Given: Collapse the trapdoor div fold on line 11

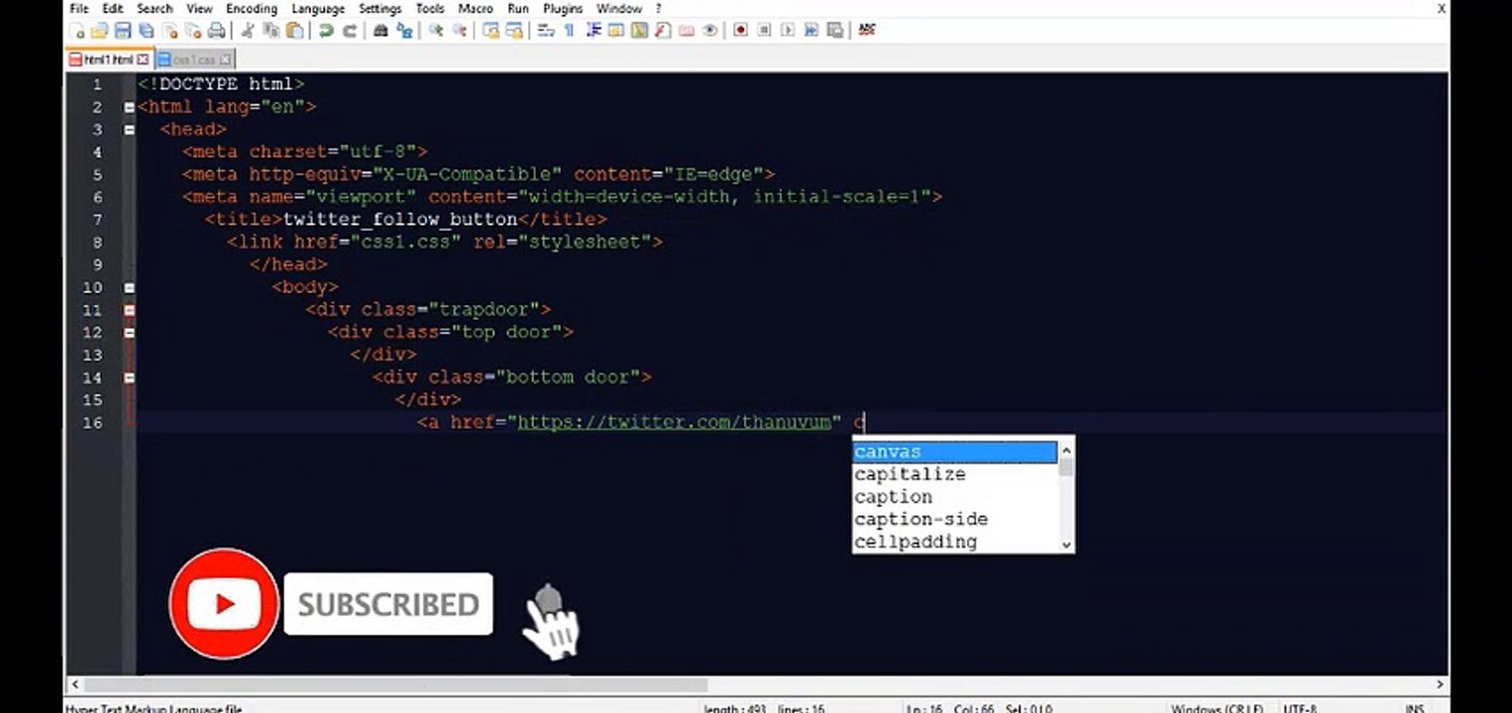Looking at the screenshot, I should pos(130,310).
